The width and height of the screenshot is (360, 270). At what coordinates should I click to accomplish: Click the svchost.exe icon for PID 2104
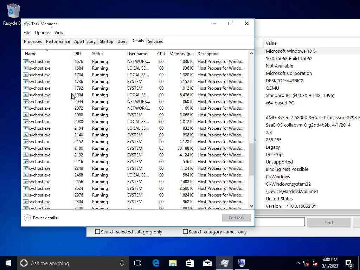click(x=26, y=128)
